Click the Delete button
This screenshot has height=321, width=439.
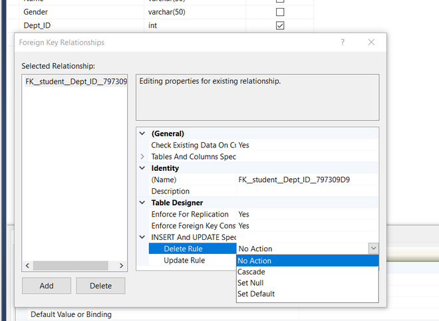coord(100,286)
